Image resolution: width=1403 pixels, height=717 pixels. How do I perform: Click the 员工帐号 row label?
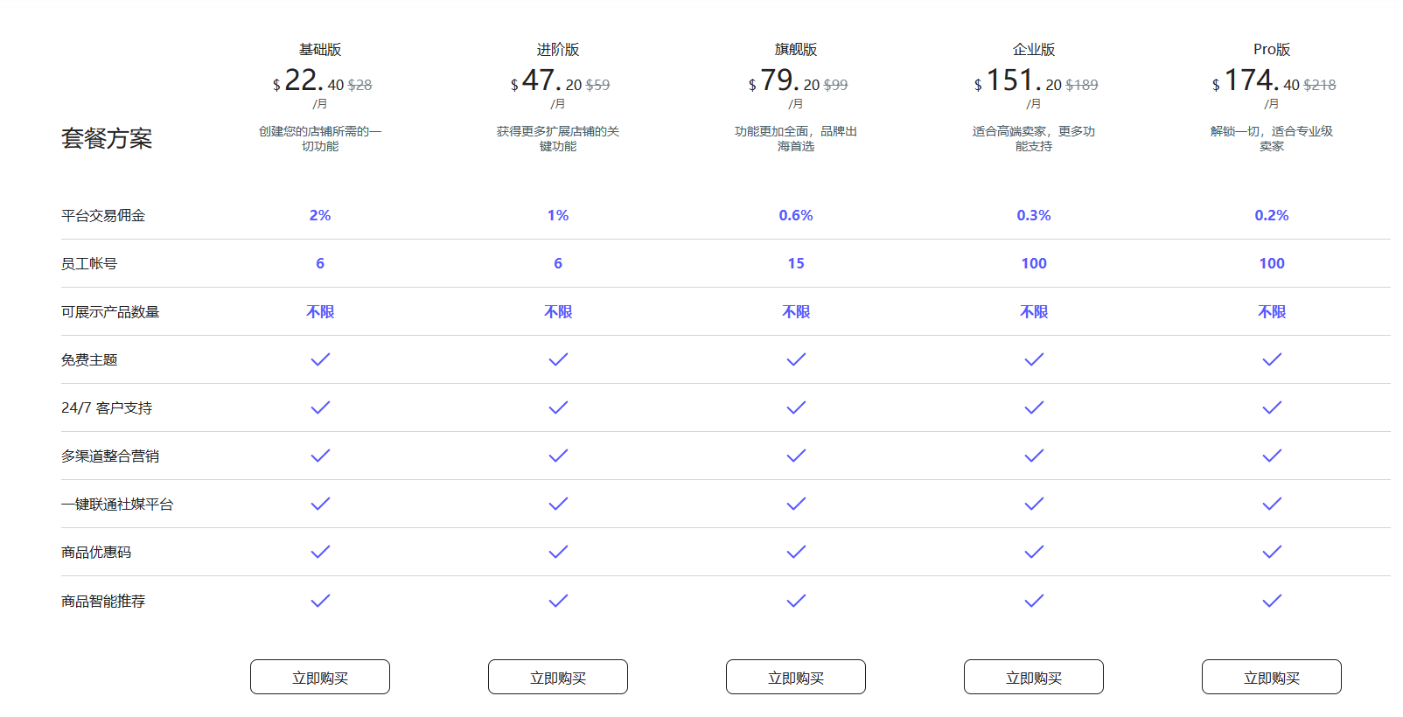[89, 263]
